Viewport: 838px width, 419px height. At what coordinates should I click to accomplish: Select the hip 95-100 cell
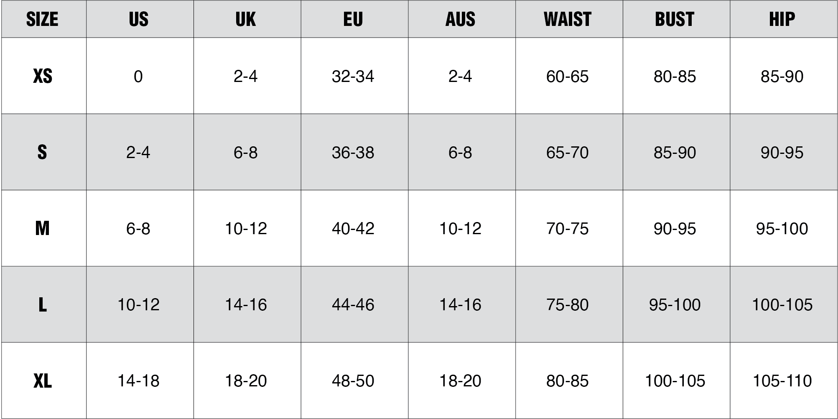[782, 229]
